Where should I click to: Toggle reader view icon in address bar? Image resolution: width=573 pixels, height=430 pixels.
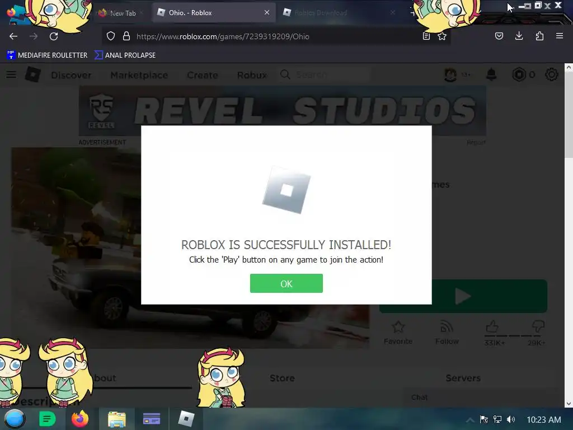click(x=426, y=36)
